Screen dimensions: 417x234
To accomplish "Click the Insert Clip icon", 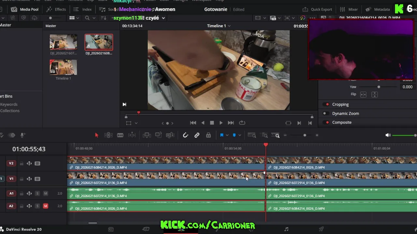I will [x=147, y=135].
